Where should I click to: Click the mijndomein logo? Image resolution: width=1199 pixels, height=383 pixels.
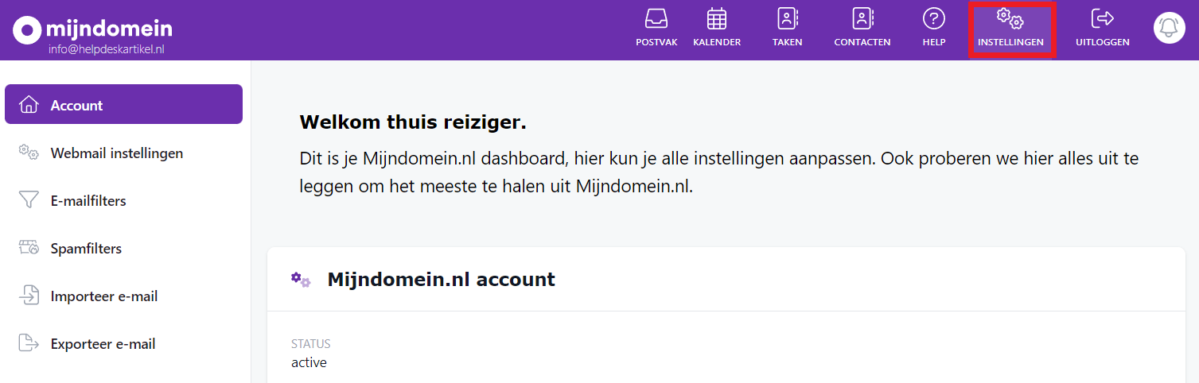tap(92, 29)
